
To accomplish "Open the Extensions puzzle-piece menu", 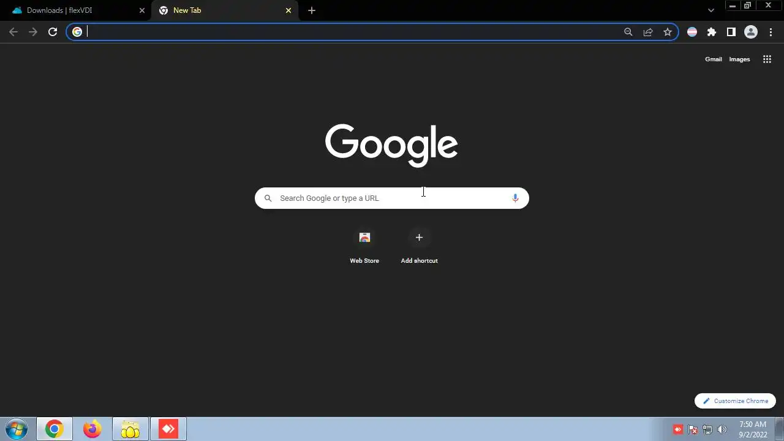I will [712, 32].
